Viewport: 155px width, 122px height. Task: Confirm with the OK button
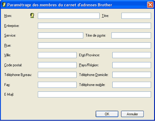point(107,114)
